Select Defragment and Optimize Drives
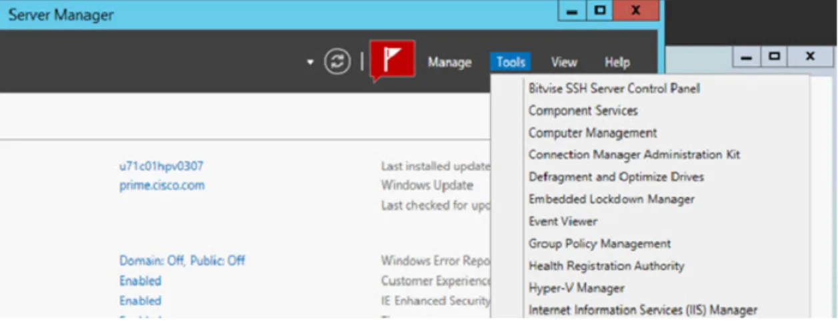Viewport: 838px width, 321px height. (616, 177)
